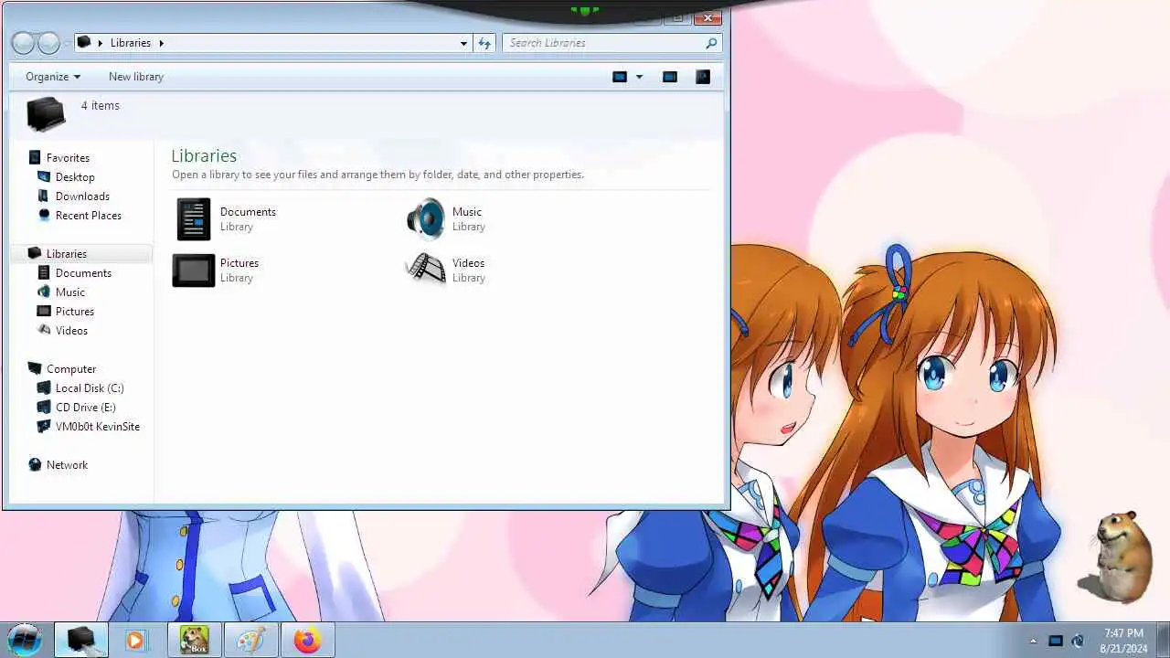This screenshot has width=1170, height=658.
Task: Select the Favorites group header
Action: (68, 158)
